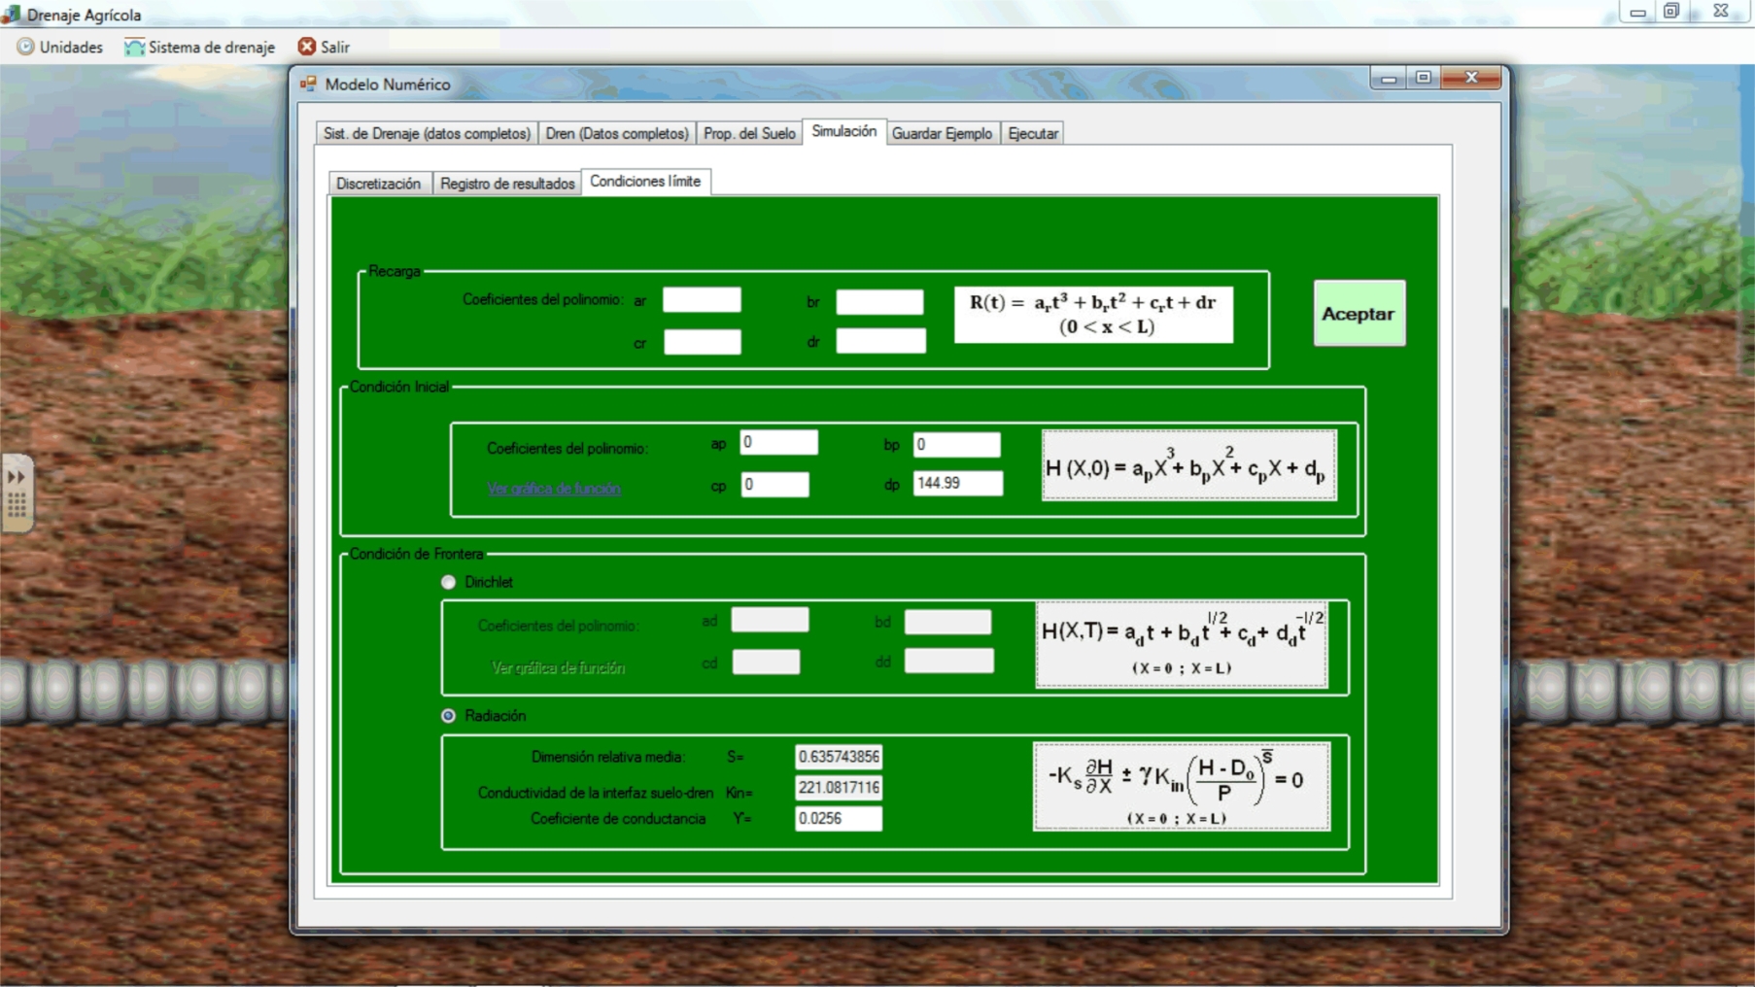Click the grid dots icon on left edge
This screenshot has width=1755, height=987.
click(x=17, y=505)
